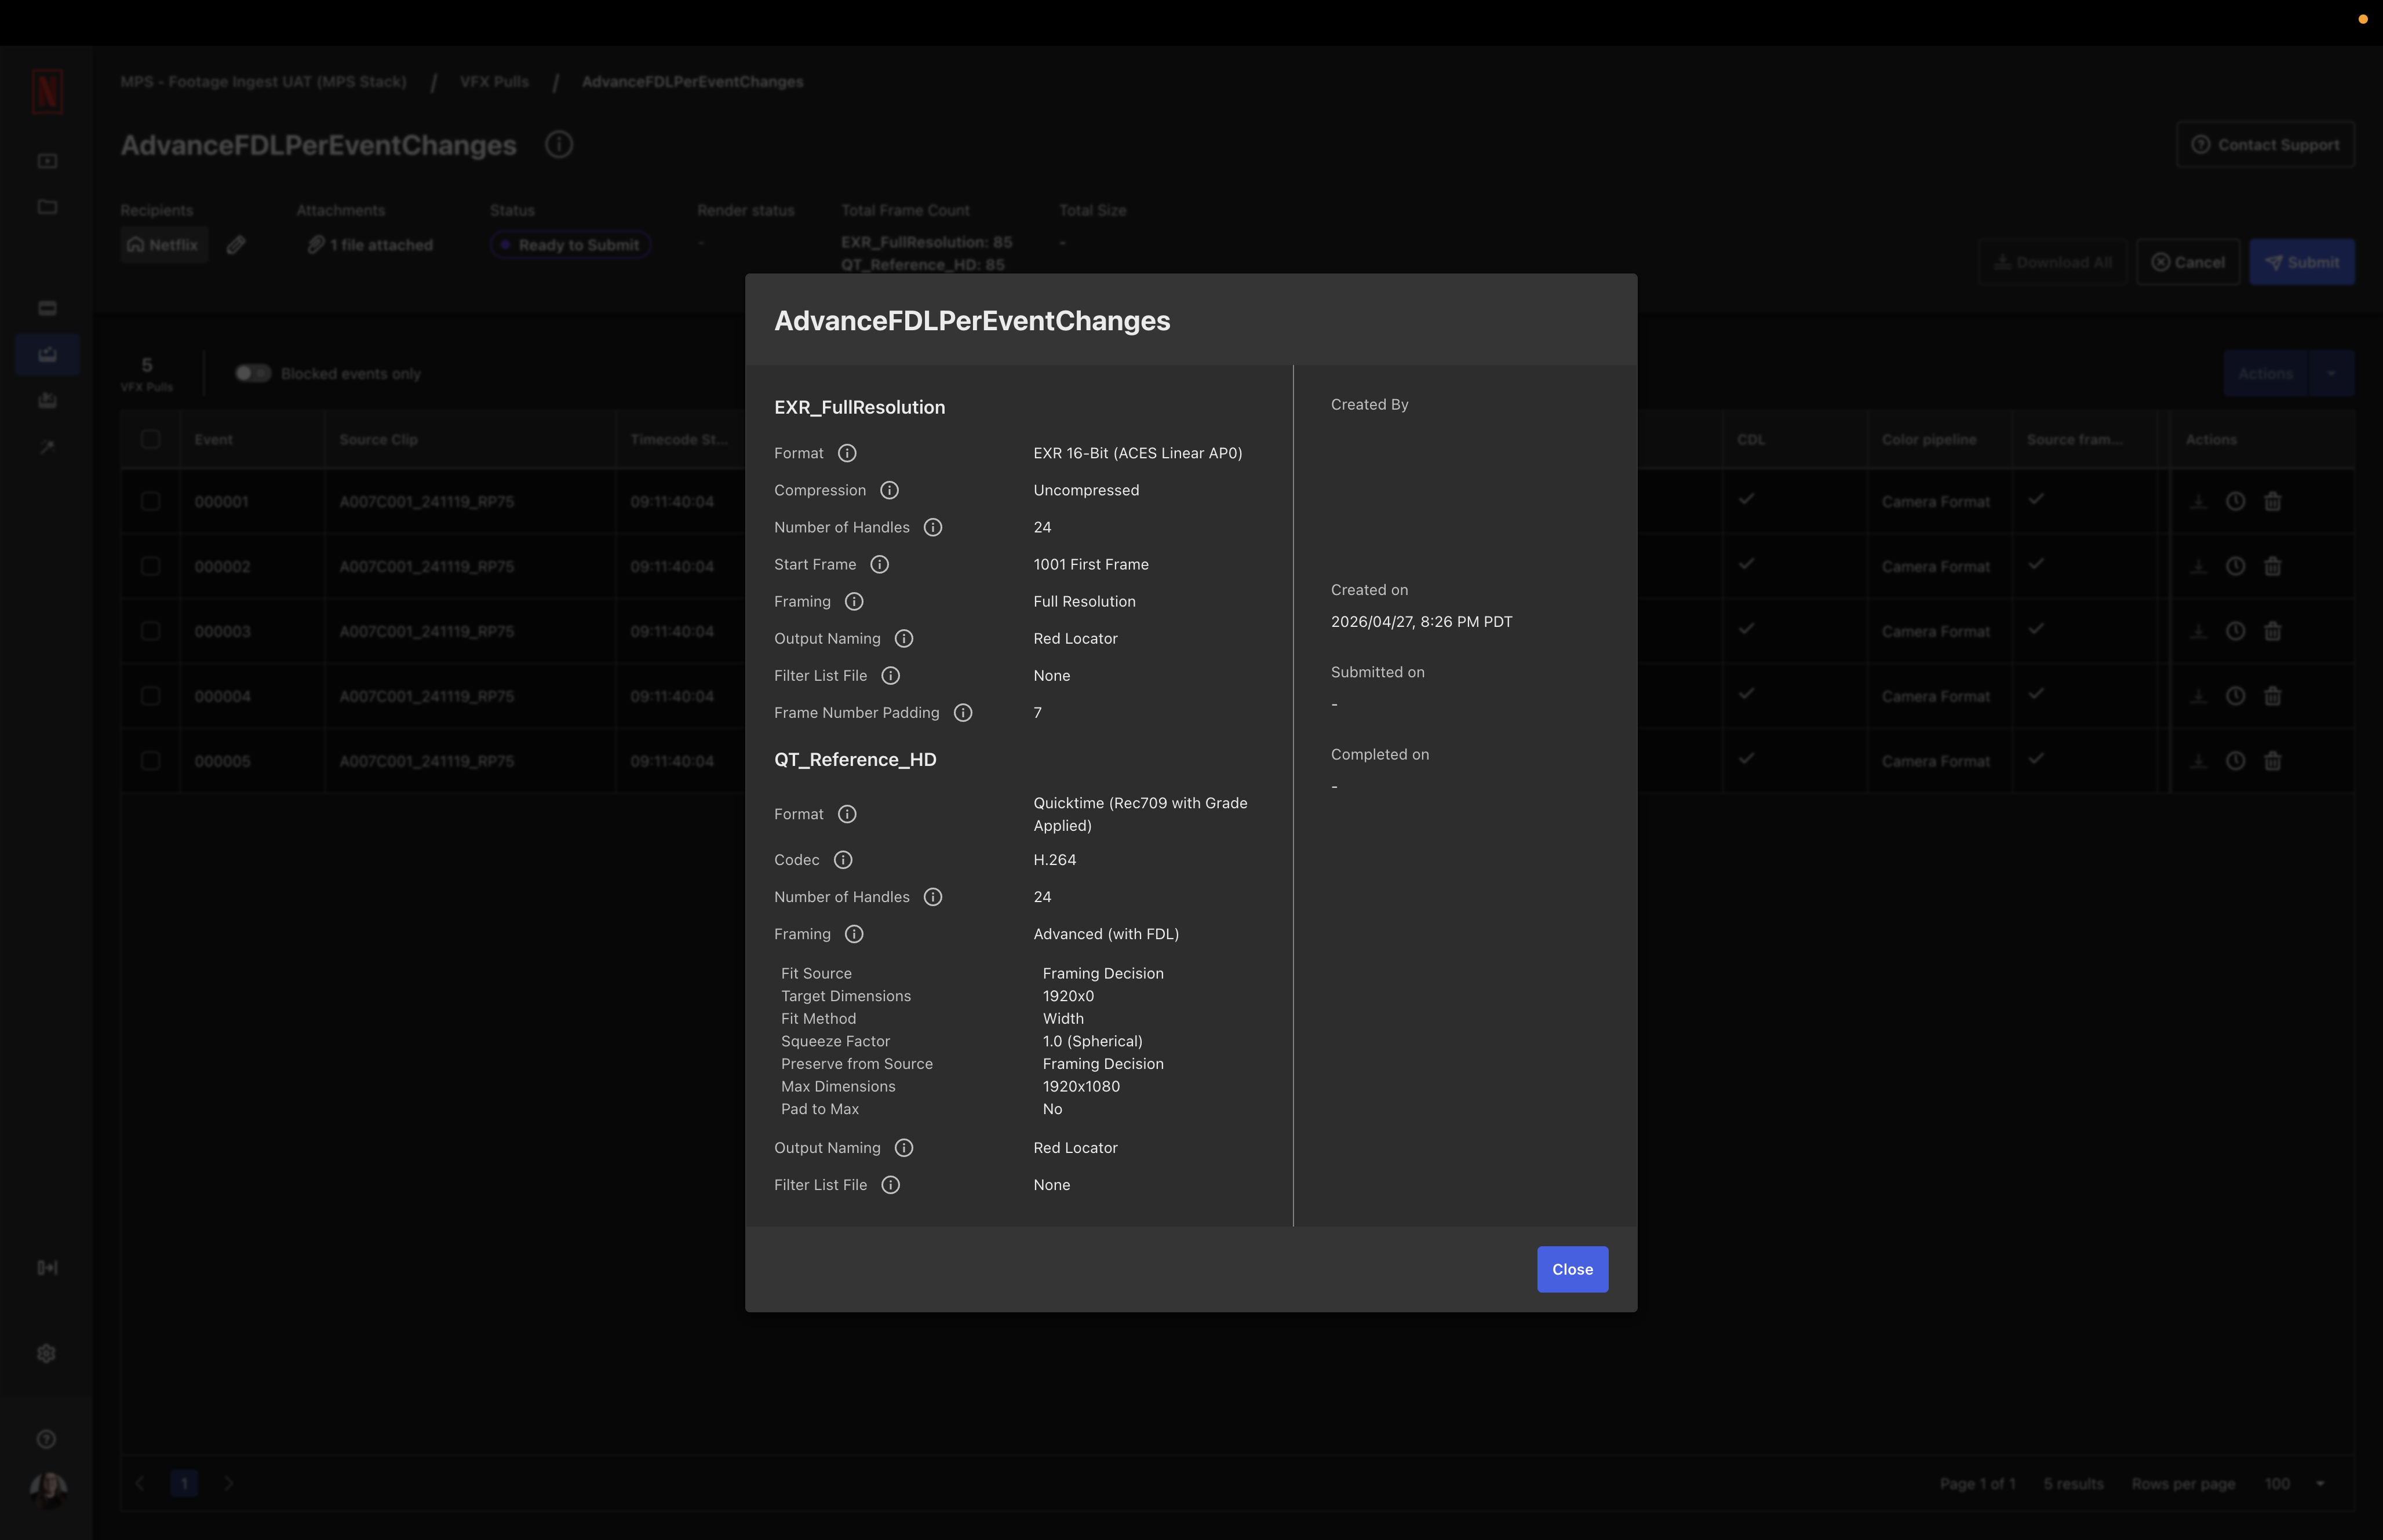Select H.264 codec value

pos(1055,860)
